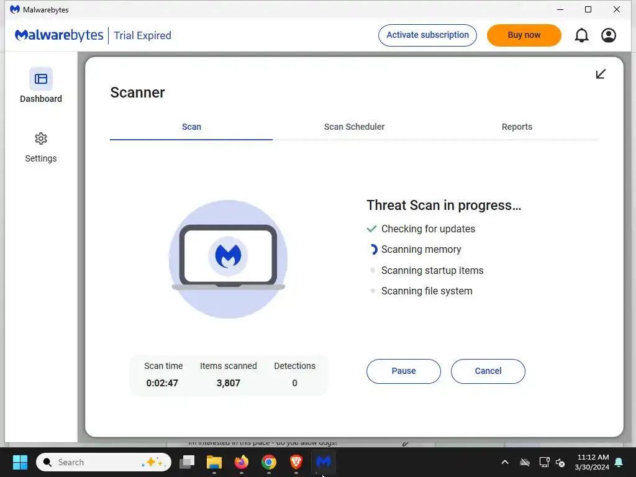Click the Detections count 0

pyautogui.click(x=294, y=383)
